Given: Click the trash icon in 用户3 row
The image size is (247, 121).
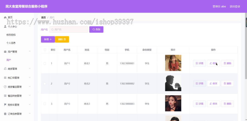Looking at the screenshot, I should tap(225, 104).
